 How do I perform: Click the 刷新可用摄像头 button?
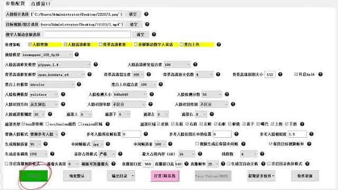click(95, 164)
